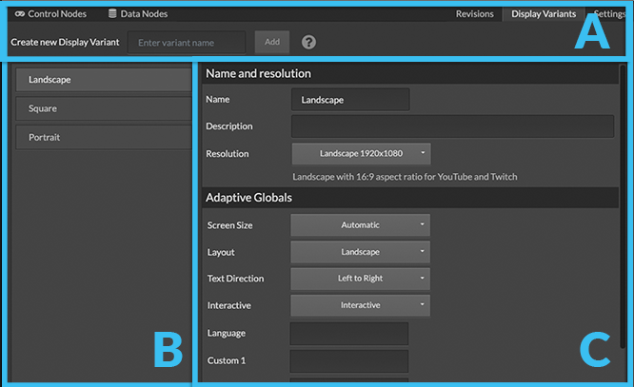The width and height of the screenshot is (634, 387).
Task: Click the Language input field
Action: tap(349, 333)
